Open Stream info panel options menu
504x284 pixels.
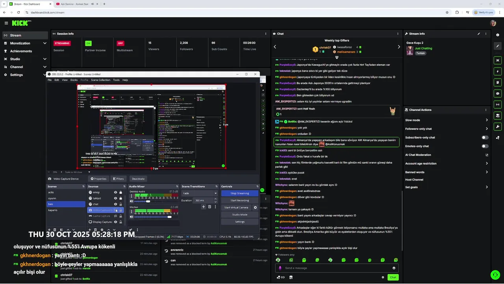[487, 34]
